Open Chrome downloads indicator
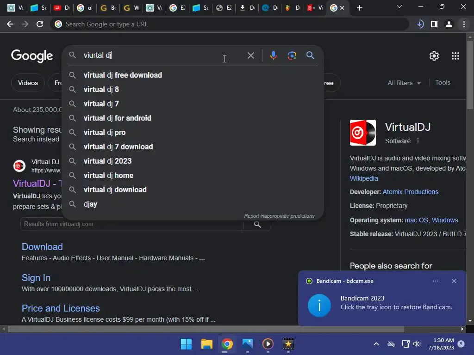Image resolution: width=474 pixels, height=355 pixels. click(x=420, y=24)
